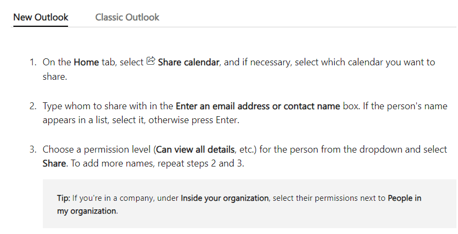Click bold "Enter an email address or contact name"
458x234 pixels.
click(x=258, y=106)
